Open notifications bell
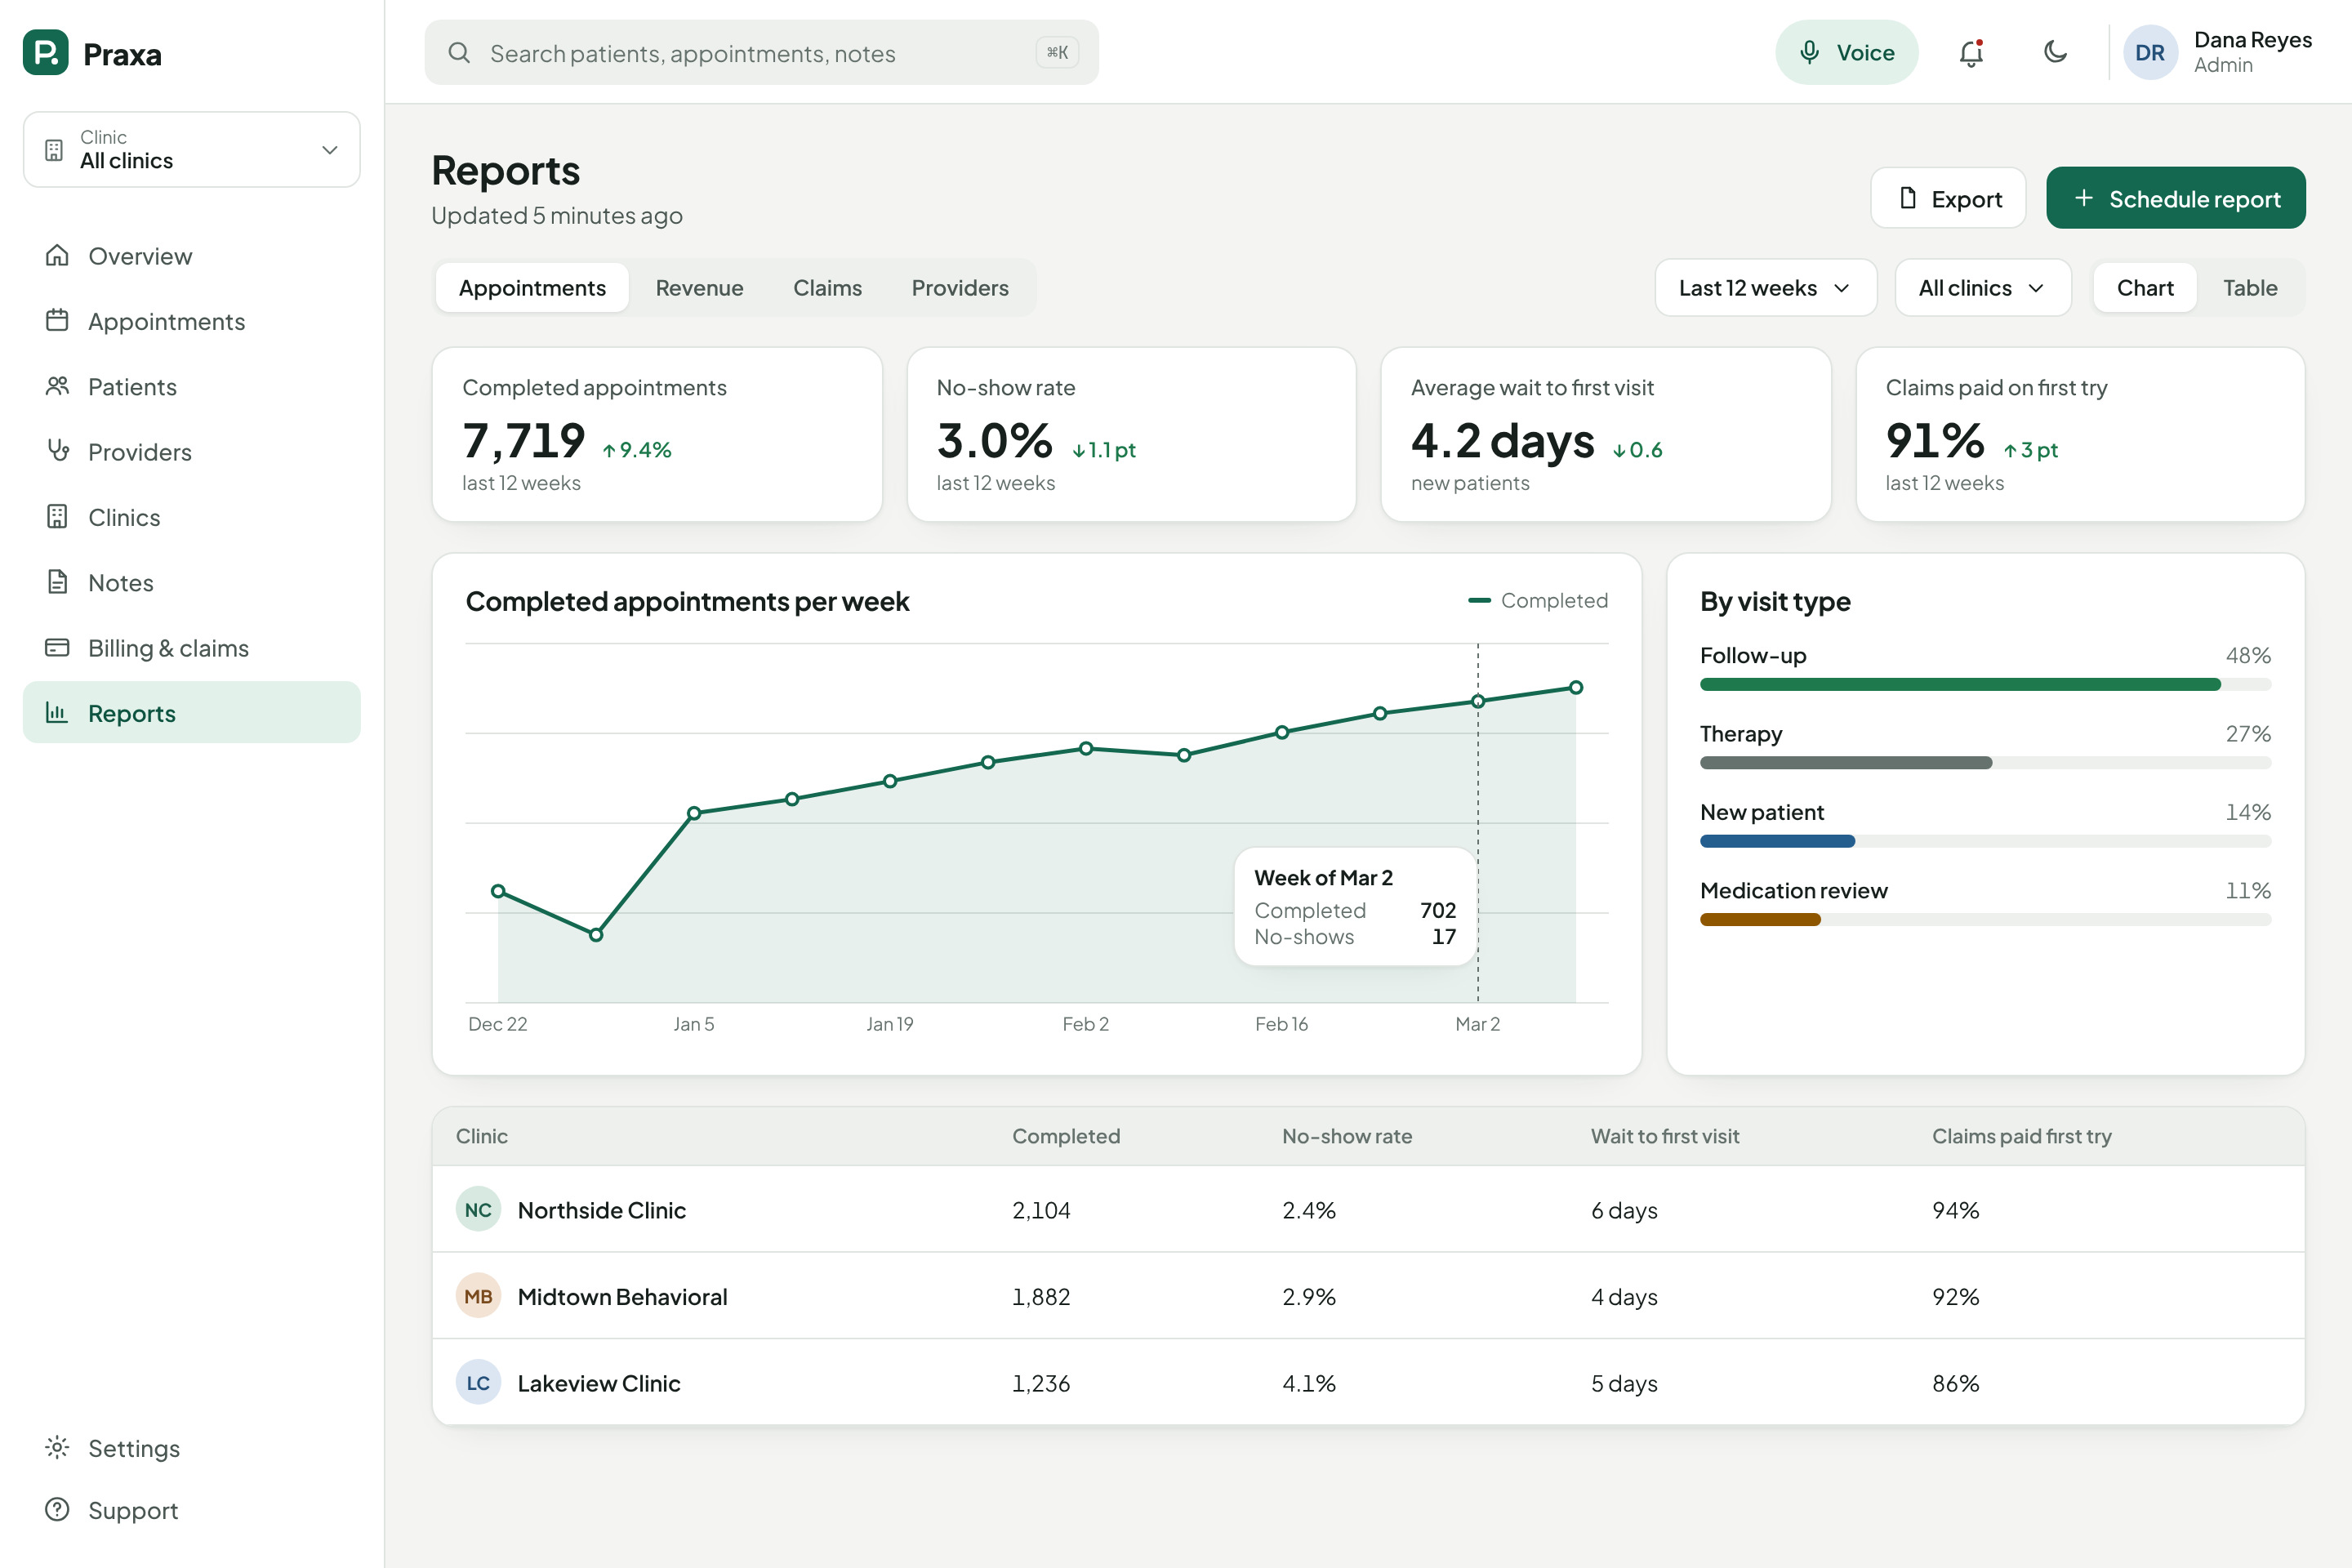The width and height of the screenshot is (2352, 1568). 1971,52
